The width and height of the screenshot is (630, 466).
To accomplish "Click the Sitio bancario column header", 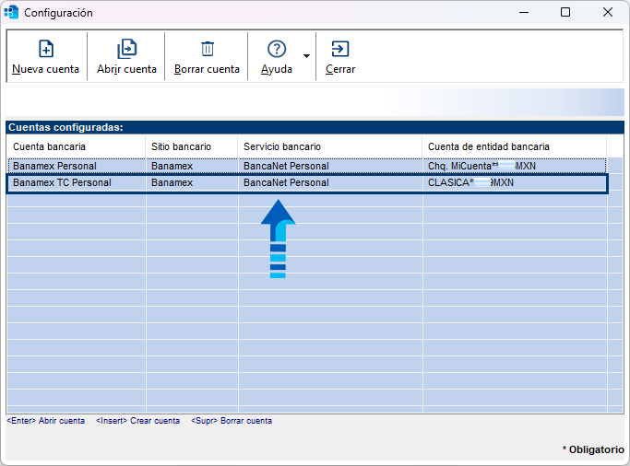I will pyautogui.click(x=191, y=146).
